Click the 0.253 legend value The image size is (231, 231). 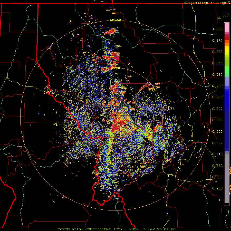217,188
